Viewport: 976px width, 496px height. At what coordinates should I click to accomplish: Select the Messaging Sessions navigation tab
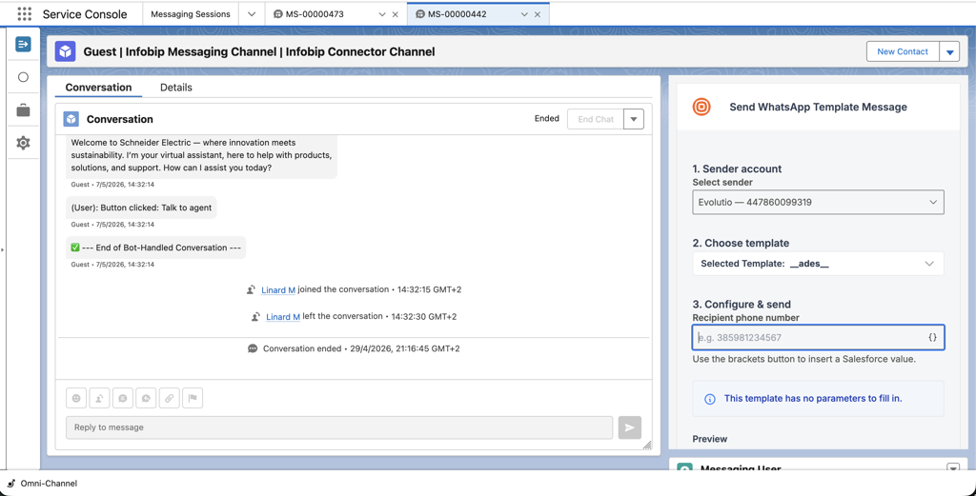tap(191, 14)
